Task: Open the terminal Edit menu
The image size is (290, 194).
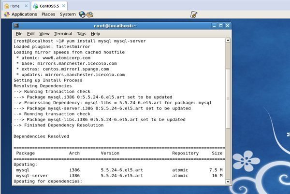Action: pos(31,34)
